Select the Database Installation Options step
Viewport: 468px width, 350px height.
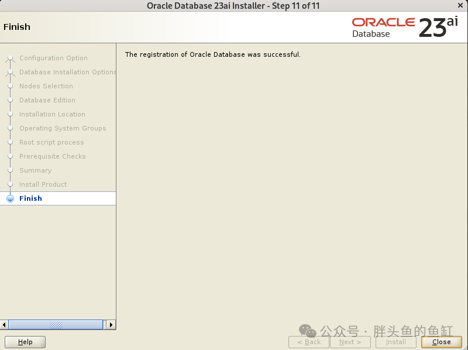(x=67, y=72)
